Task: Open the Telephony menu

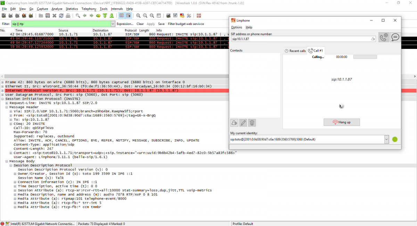Action: [x=89, y=9]
